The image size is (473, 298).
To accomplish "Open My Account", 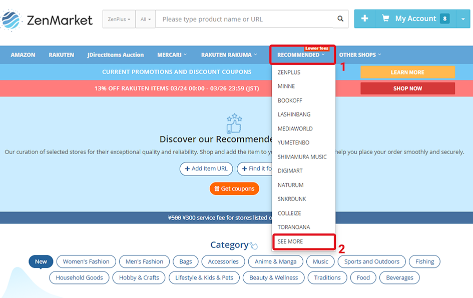I will pos(415,18).
